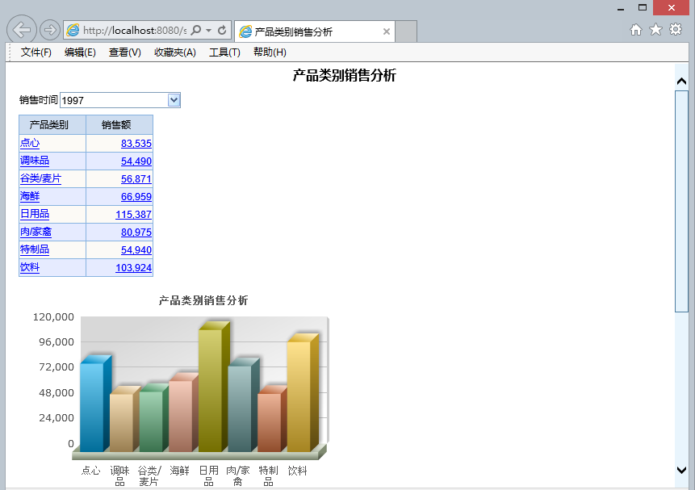Click the 谷类/麦片 category link
Screen dimensions: 695x490
(x=41, y=178)
